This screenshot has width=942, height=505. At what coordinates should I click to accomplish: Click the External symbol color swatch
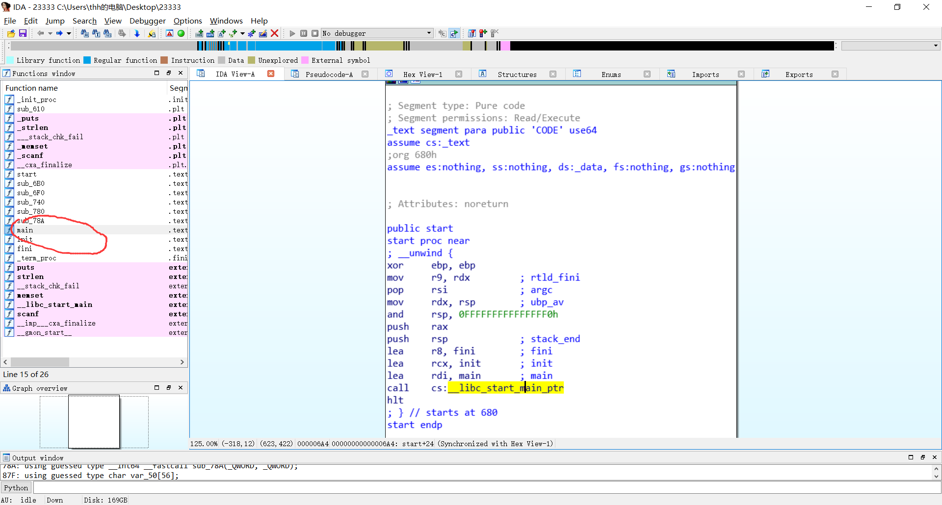tap(305, 60)
